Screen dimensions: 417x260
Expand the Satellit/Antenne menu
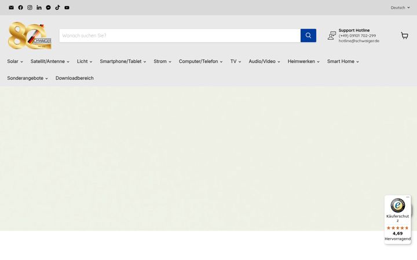(x=50, y=61)
